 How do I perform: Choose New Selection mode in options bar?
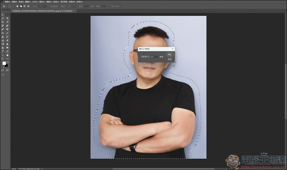pyautogui.click(x=18, y=6)
